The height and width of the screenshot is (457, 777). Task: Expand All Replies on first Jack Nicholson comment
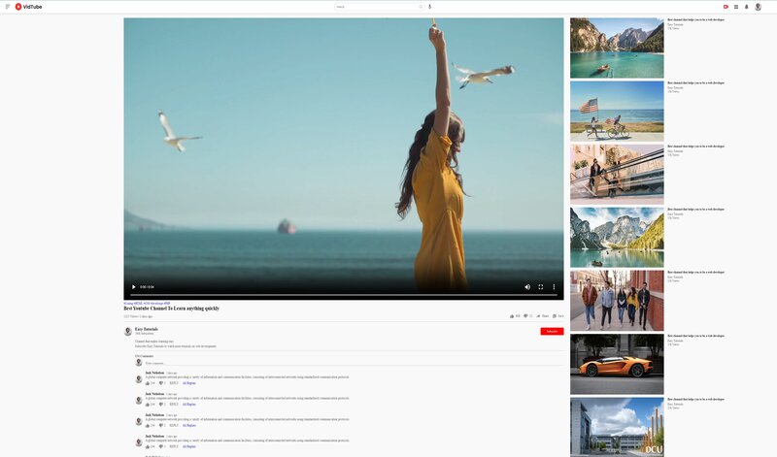[189, 383]
